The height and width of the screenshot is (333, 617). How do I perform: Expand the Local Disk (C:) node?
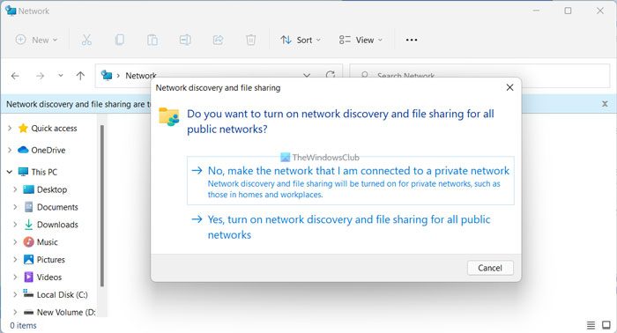tap(15, 294)
